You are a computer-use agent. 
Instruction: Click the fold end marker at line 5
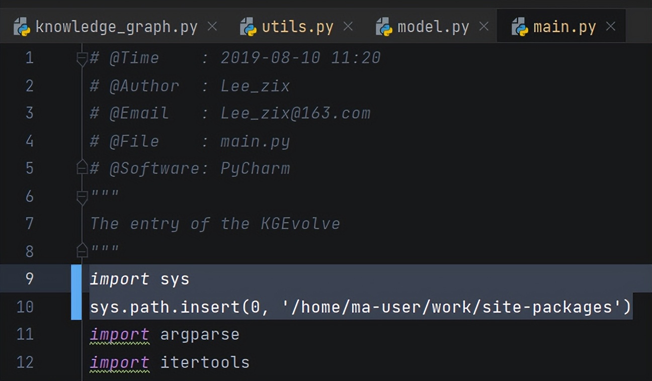point(82,167)
